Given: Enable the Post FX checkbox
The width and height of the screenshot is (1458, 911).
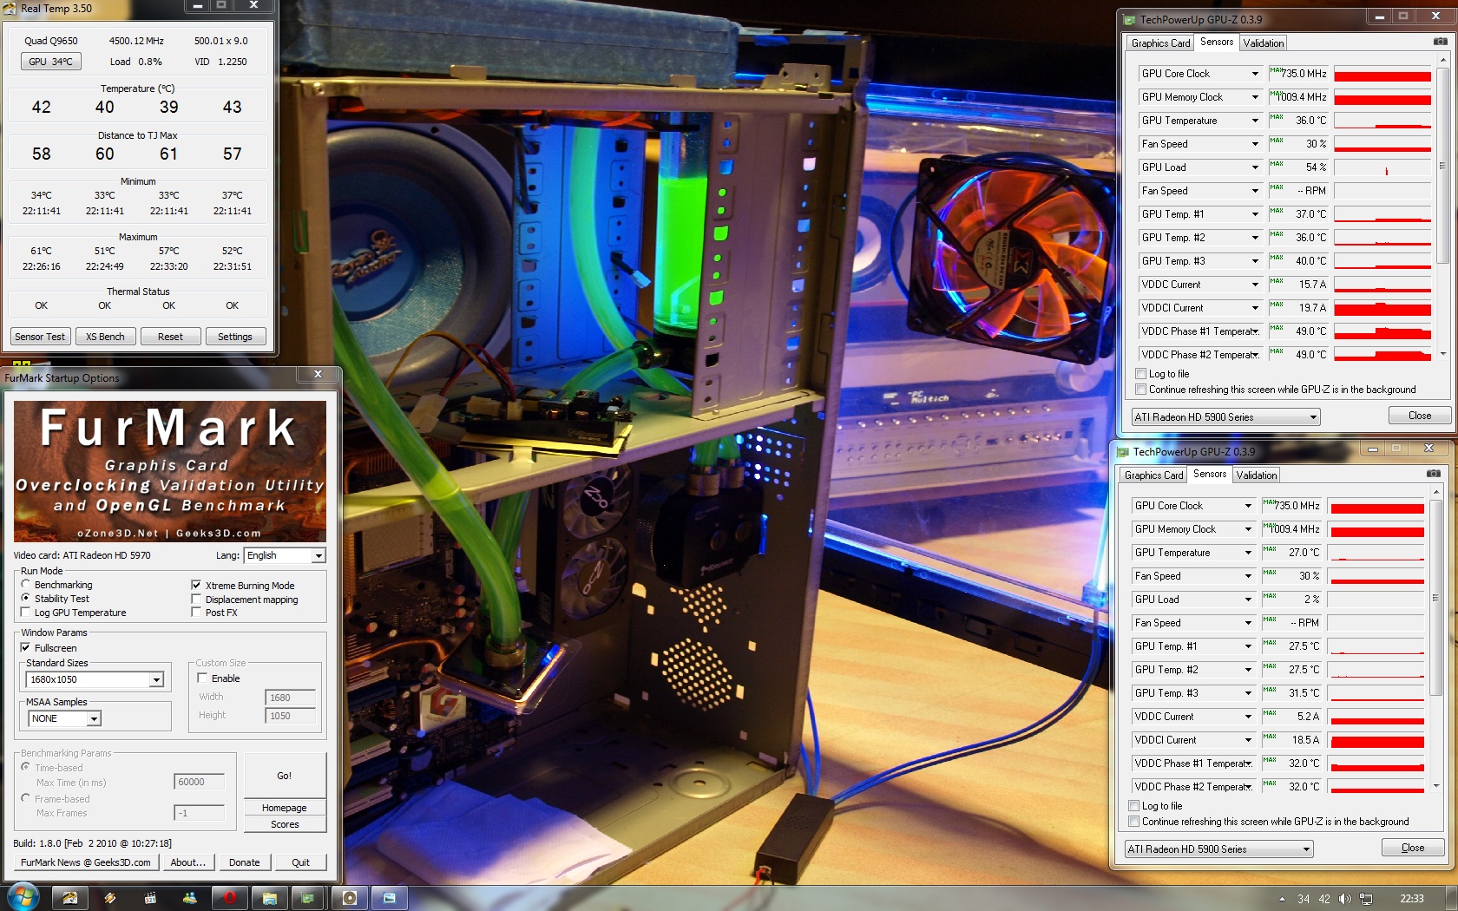Looking at the screenshot, I should click(196, 612).
